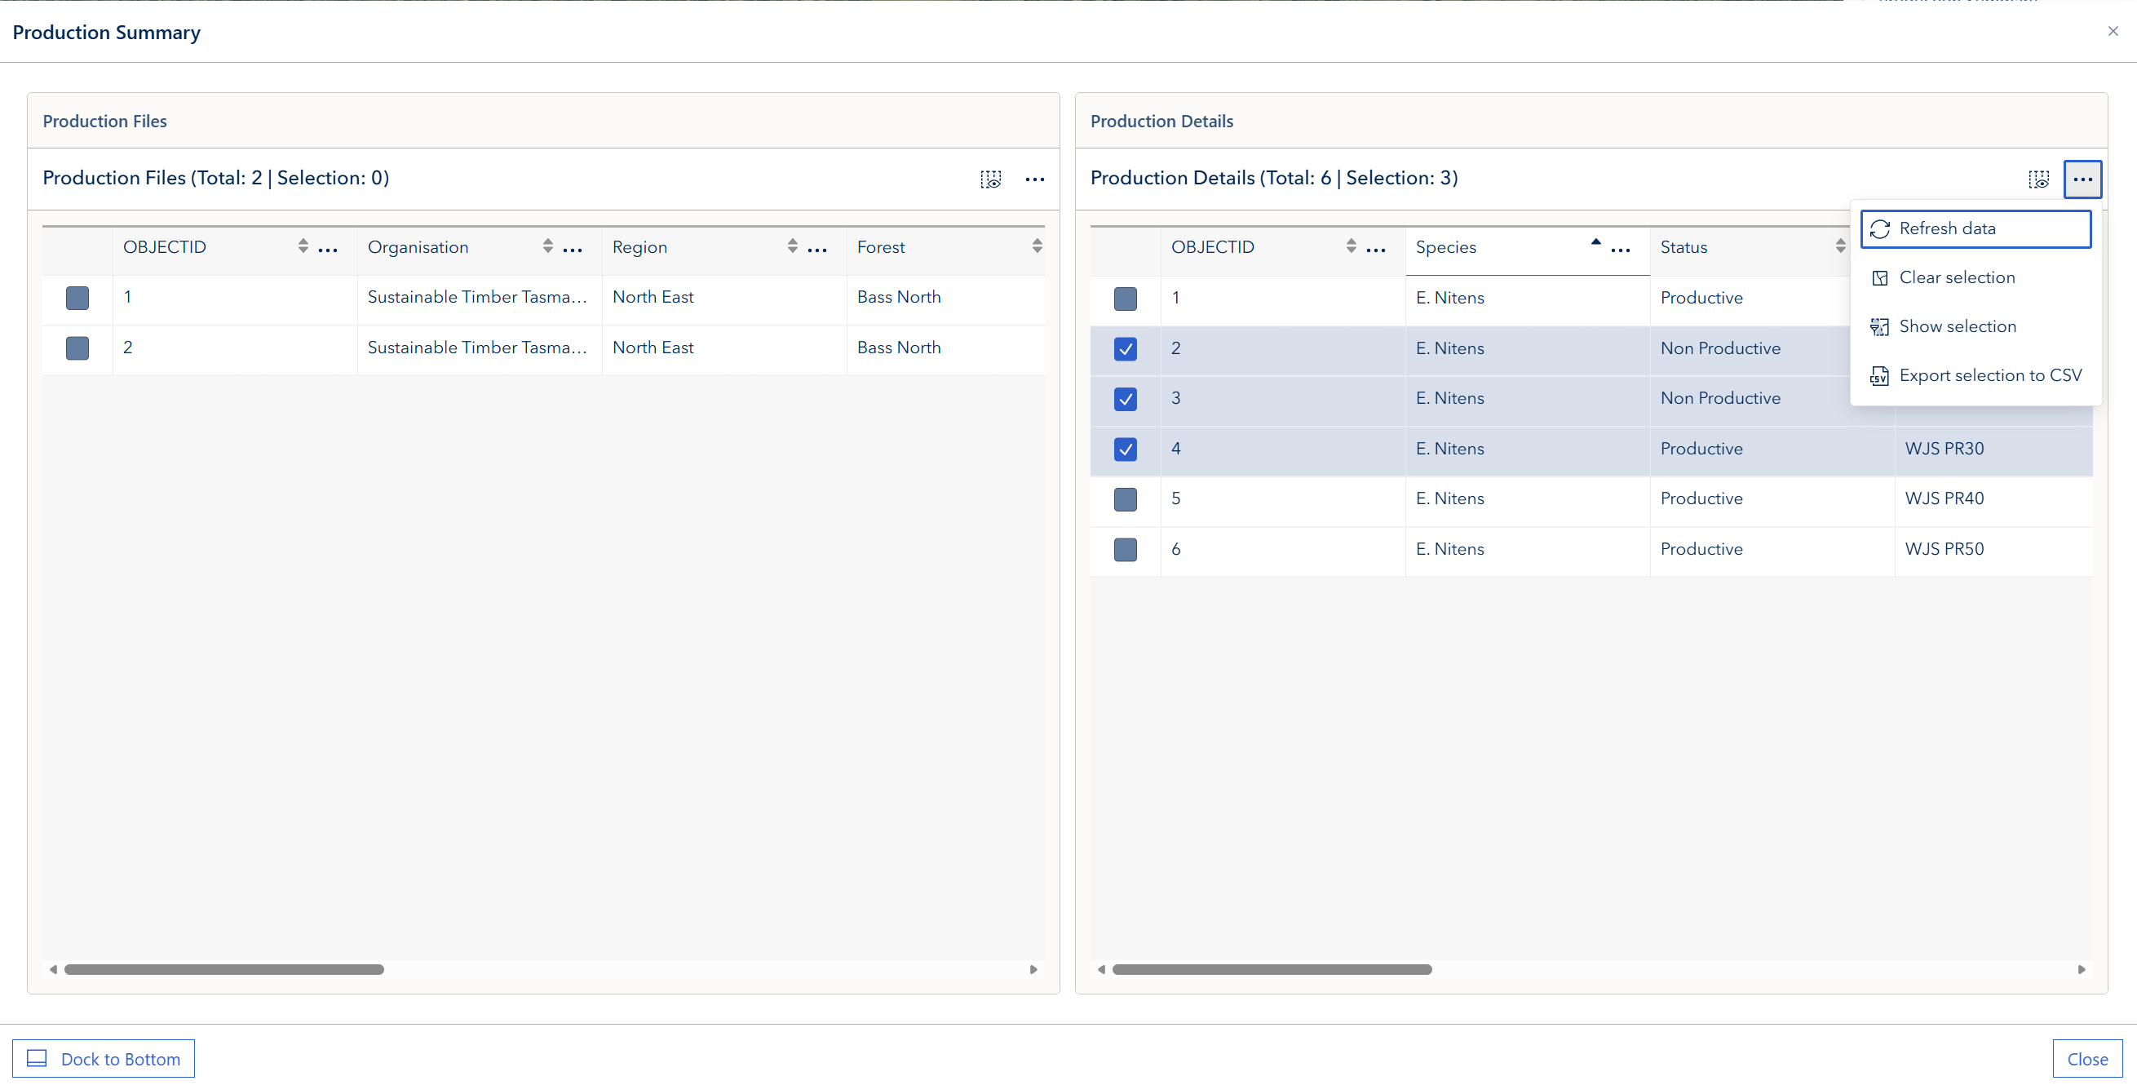2137x1085 pixels.
Task: Close Production Summary with X icon
Action: 2113,32
